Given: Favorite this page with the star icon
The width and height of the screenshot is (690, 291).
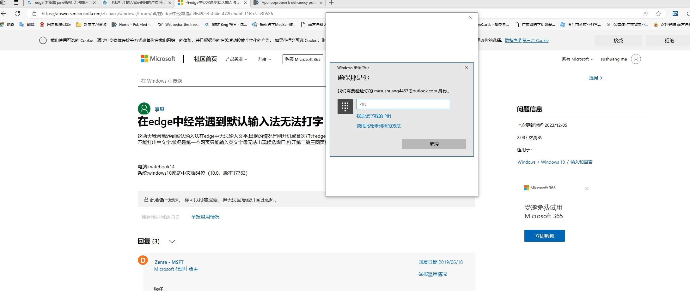Looking at the screenshot, I should [658, 14].
